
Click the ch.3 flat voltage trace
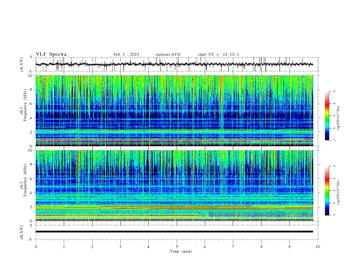pyautogui.click(x=174, y=232)
